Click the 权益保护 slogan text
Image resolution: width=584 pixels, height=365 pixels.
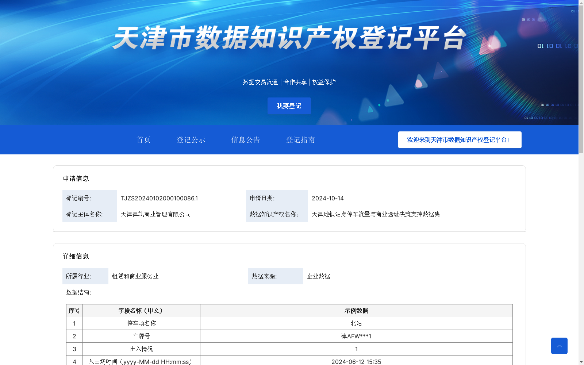(324, 82)
